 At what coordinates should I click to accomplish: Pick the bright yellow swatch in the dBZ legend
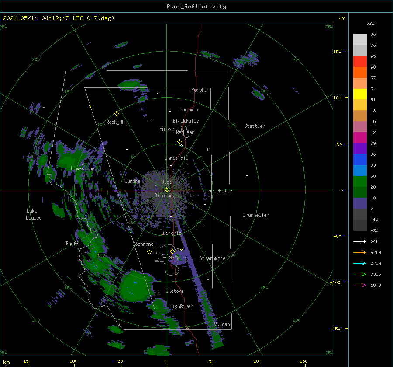(x=360, y=94)
